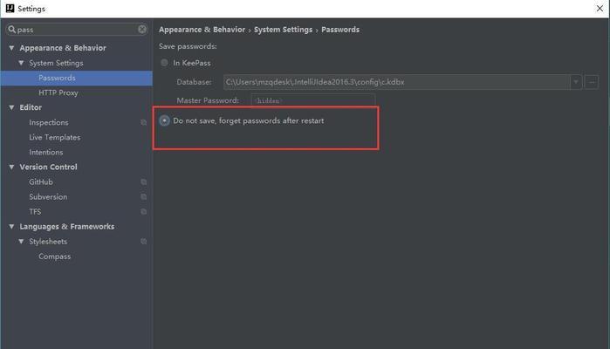Open the database file browse button
Image resolution: width=610 pixels, height=349 pixels.
[592, 82]
